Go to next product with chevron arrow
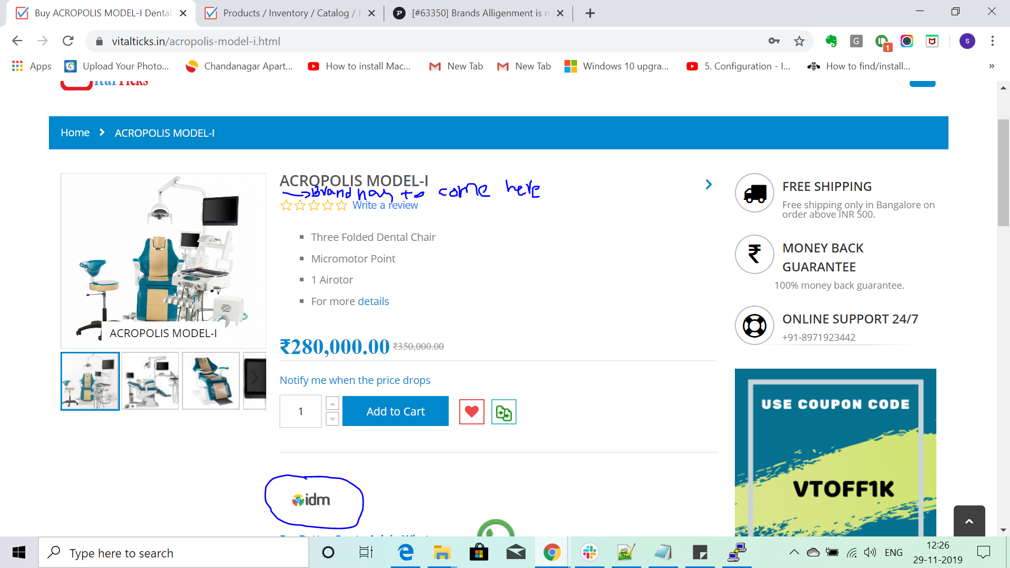 [x=709, y=185]
